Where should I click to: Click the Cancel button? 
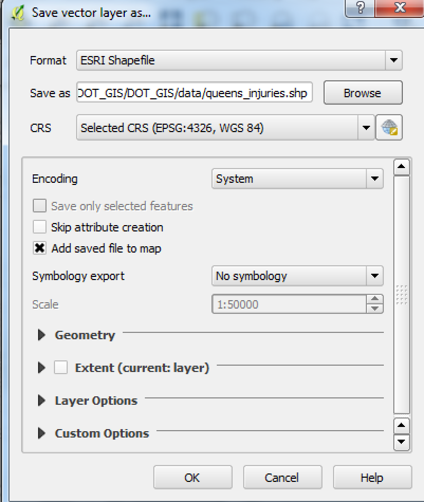(x=282, y=477)
